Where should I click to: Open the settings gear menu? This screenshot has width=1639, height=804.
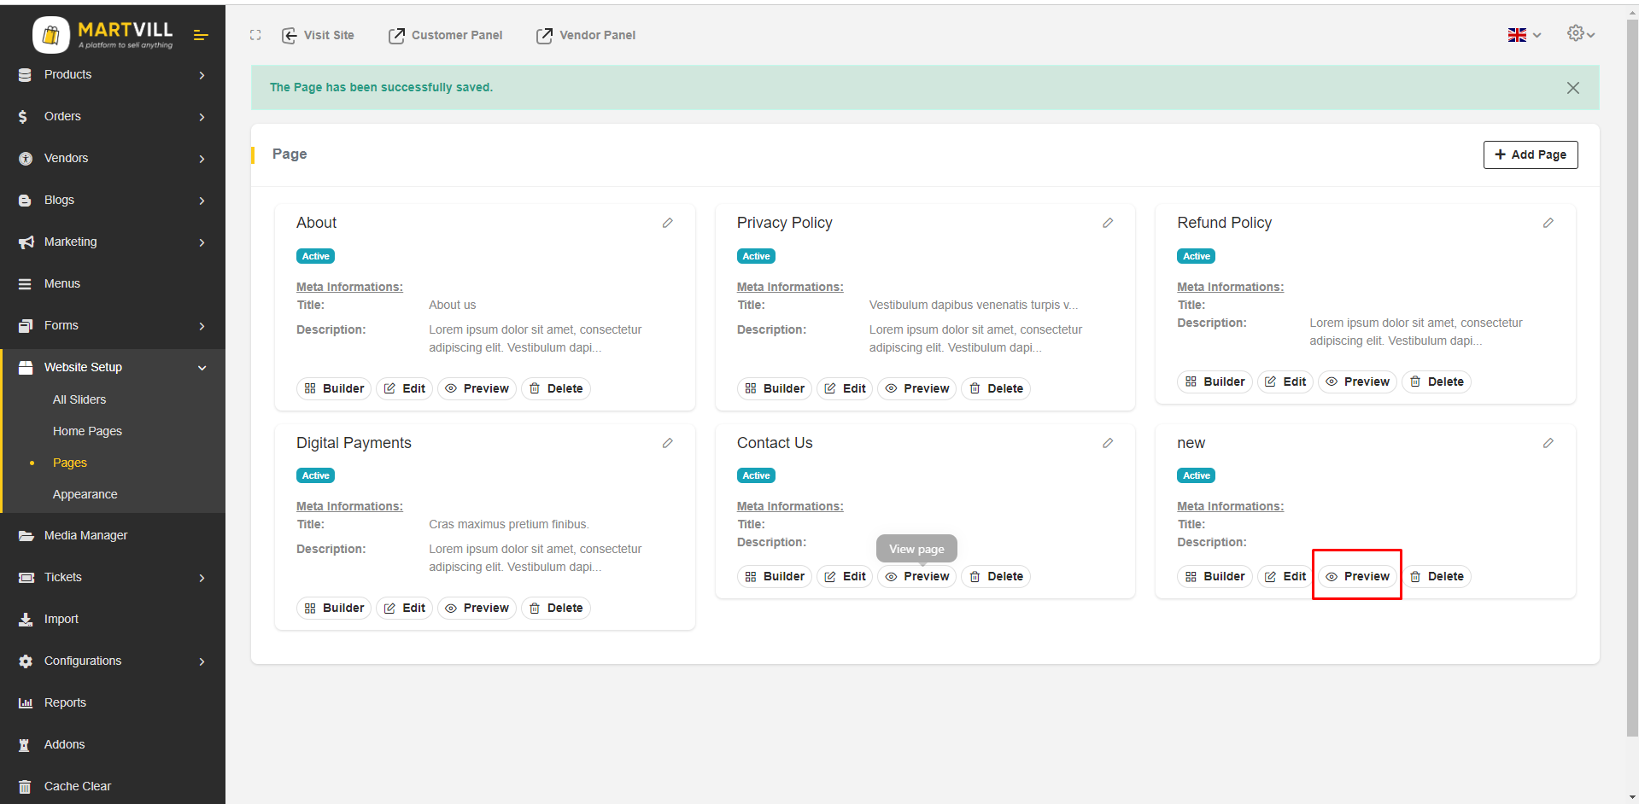1579,33
